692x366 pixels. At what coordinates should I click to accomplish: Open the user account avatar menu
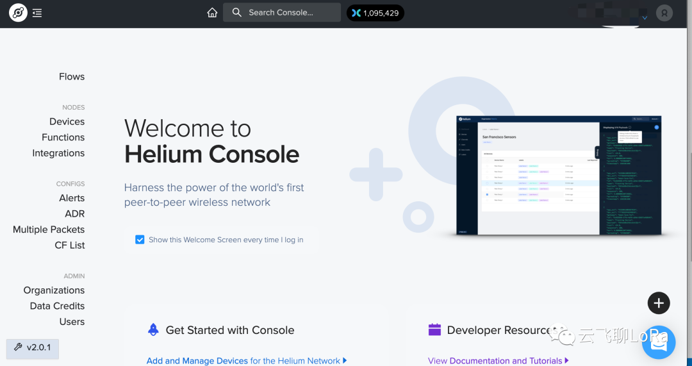(x=664, y=13)
